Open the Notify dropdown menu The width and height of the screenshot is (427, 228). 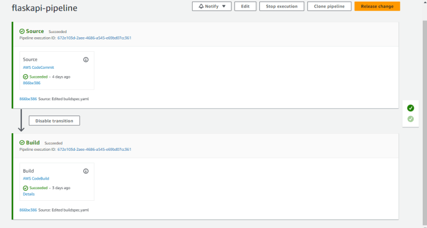pyautogui.click(x=211, y=6)
